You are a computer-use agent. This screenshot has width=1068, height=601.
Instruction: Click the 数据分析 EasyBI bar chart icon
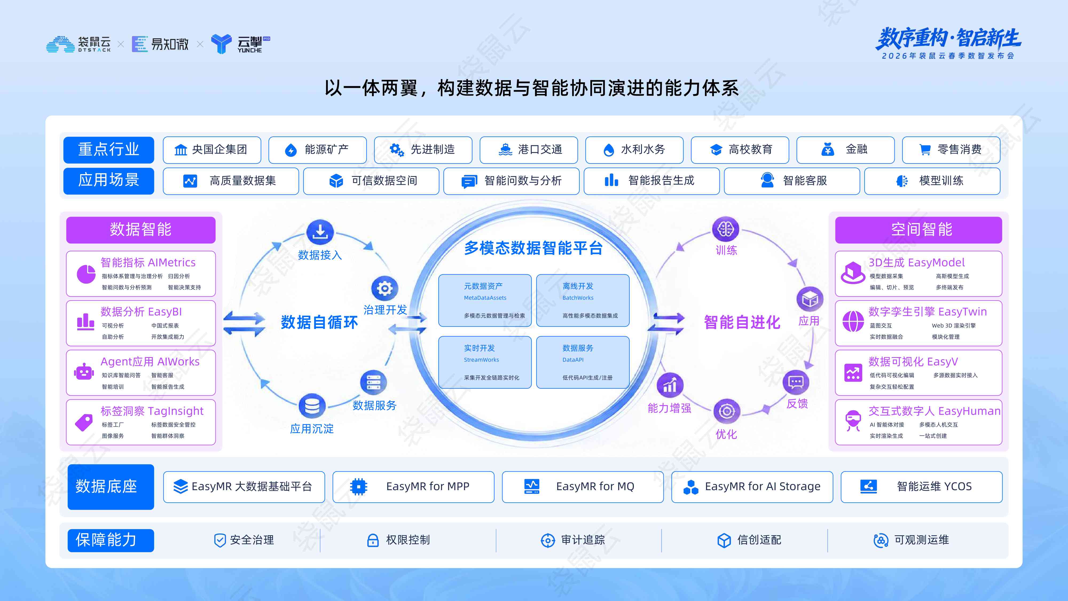click(85, 322)
